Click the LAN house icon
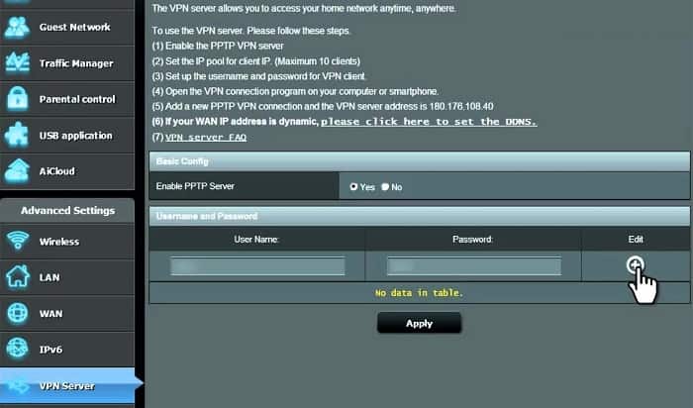This screenshot has height=408, width=693. point(18,276)
